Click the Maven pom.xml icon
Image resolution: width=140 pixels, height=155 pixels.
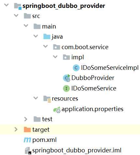coord(27,140)
